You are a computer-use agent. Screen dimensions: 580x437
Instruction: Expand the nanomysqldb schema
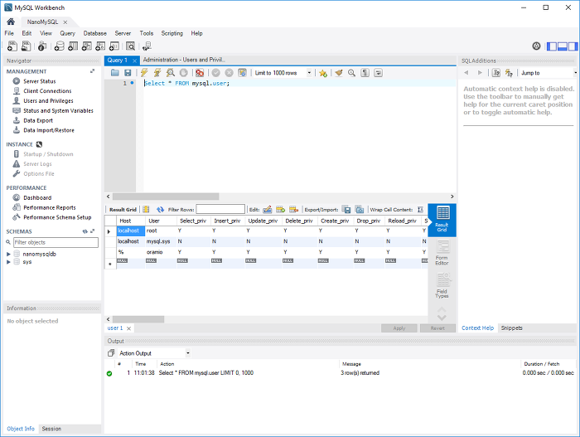8,254
